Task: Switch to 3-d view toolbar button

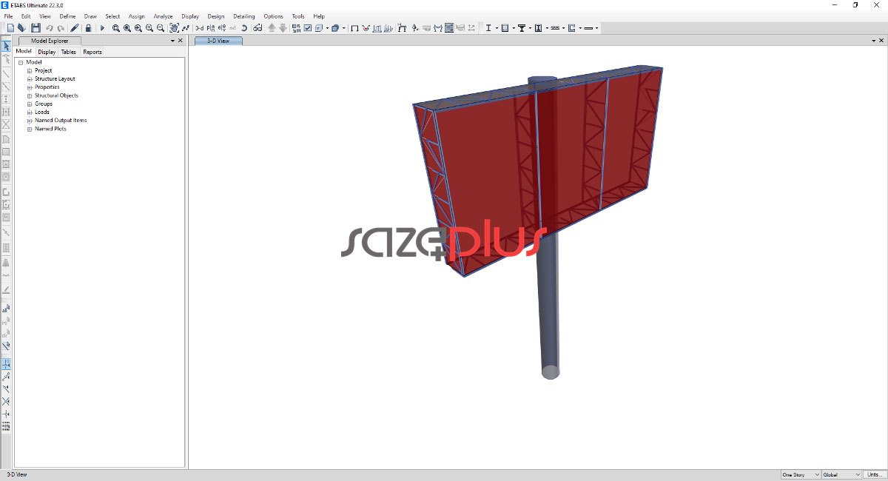Action: pos(199,28)
